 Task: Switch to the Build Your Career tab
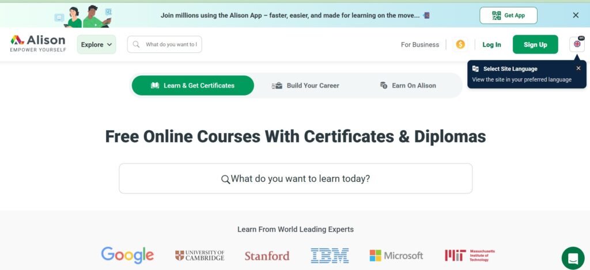(305, 85)
